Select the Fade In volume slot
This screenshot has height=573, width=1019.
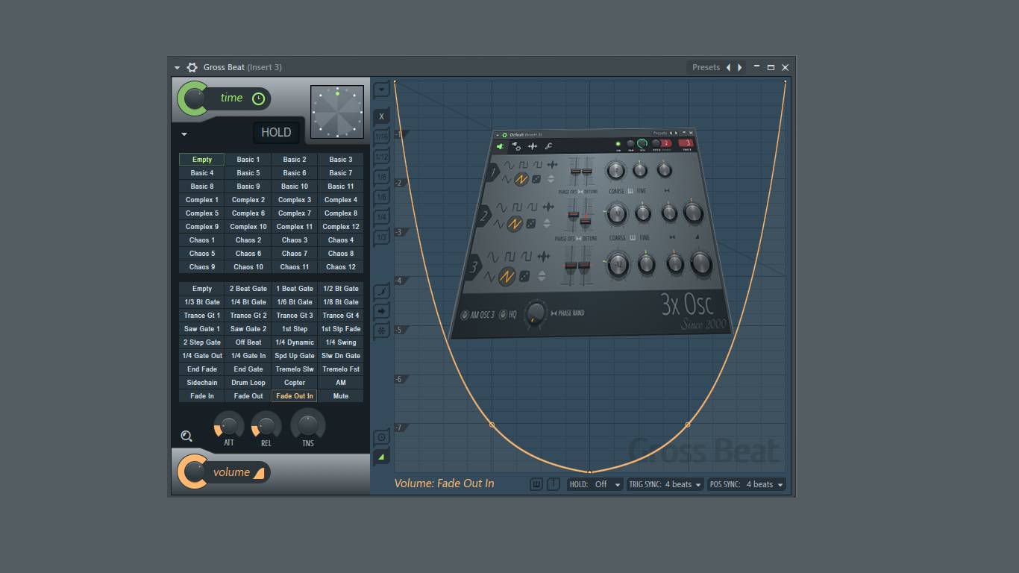[x=202, y=396]
